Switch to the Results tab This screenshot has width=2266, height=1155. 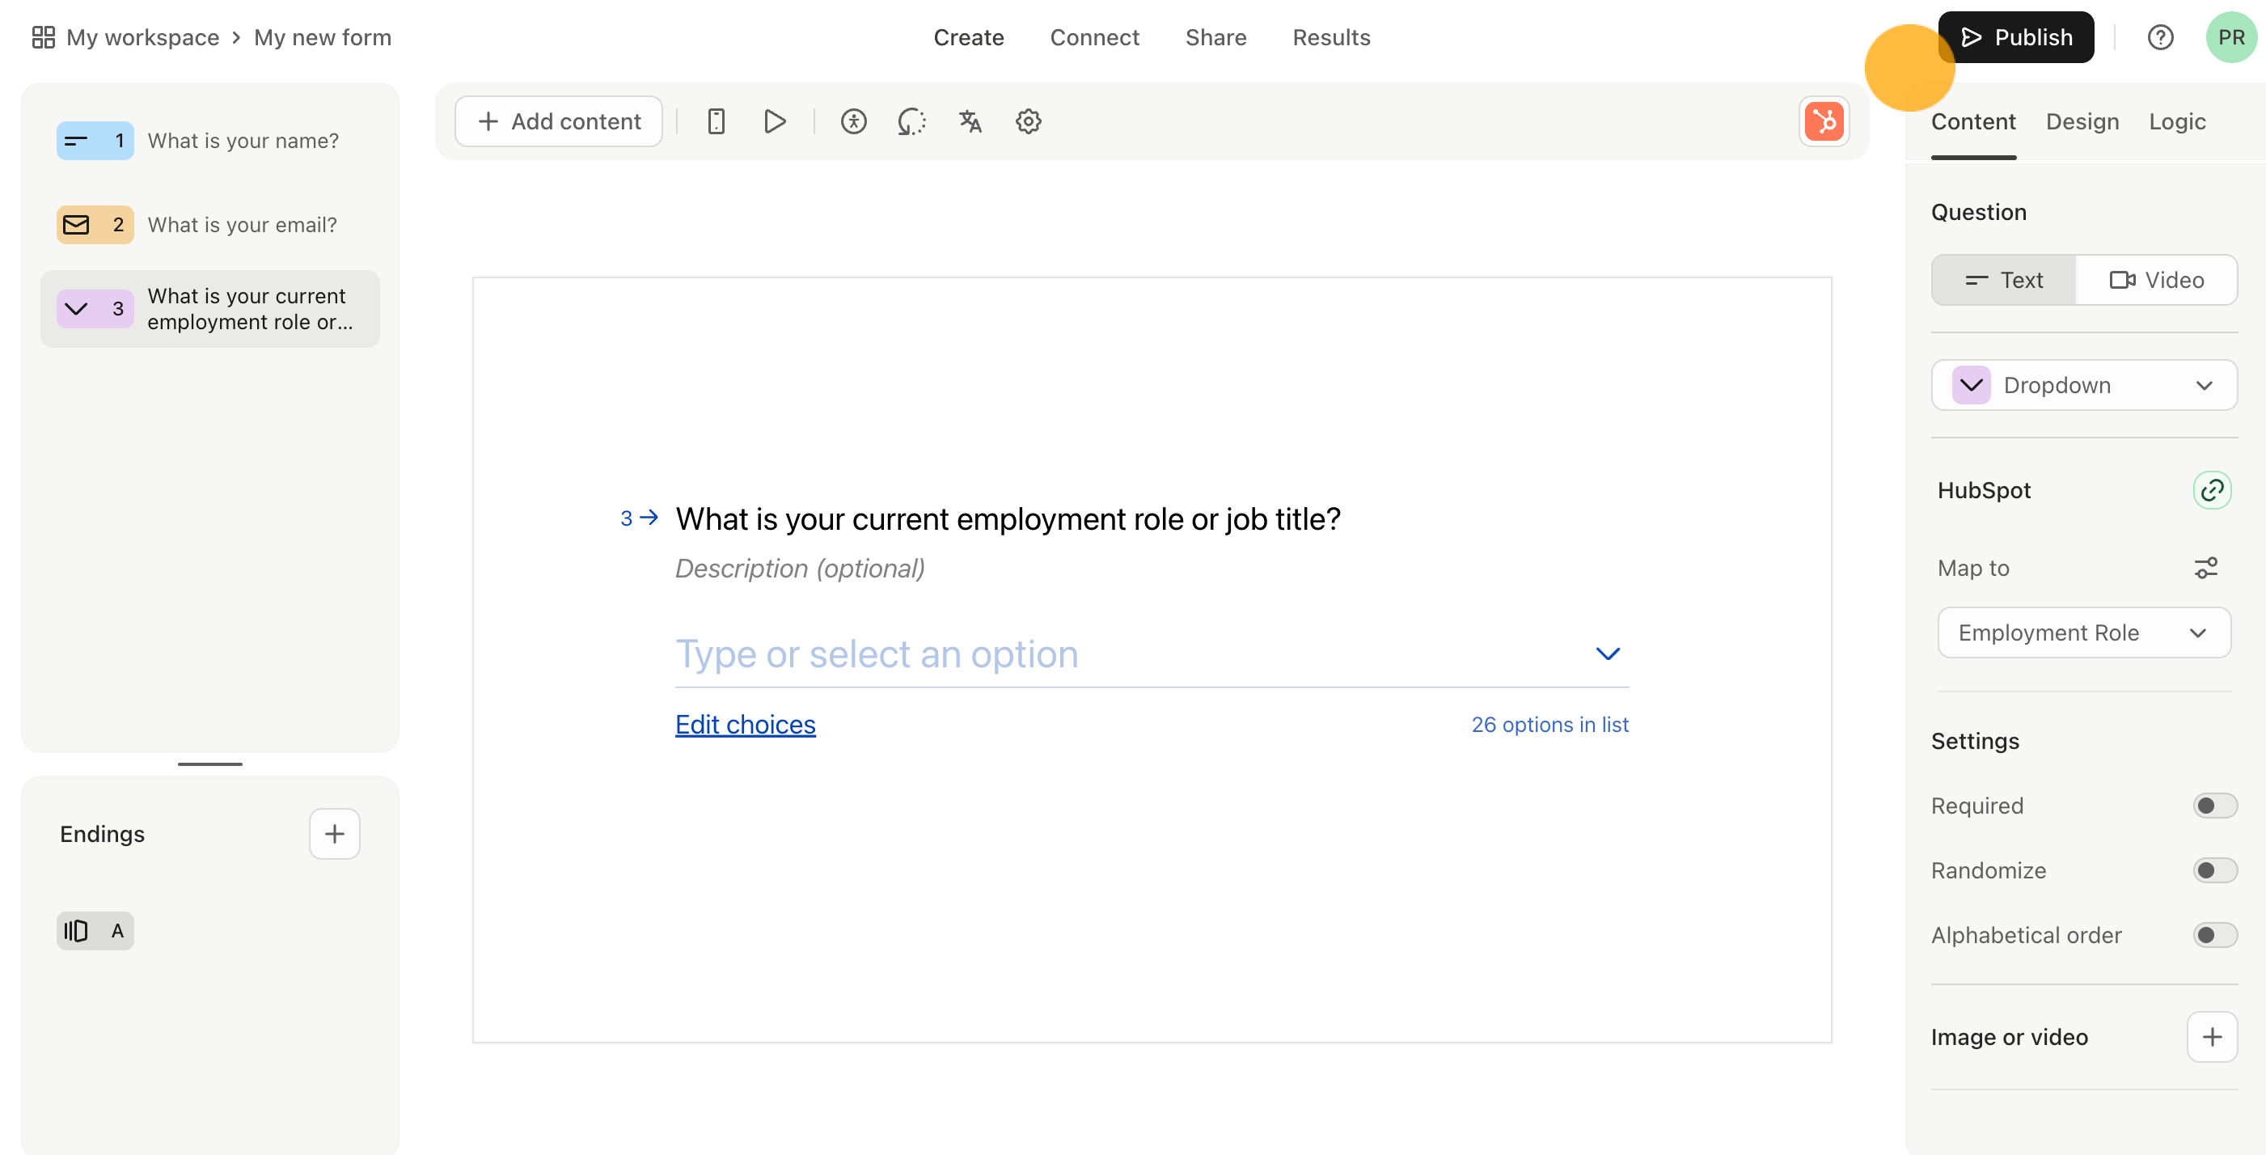pyautogui.click(x=1331, y=38)
